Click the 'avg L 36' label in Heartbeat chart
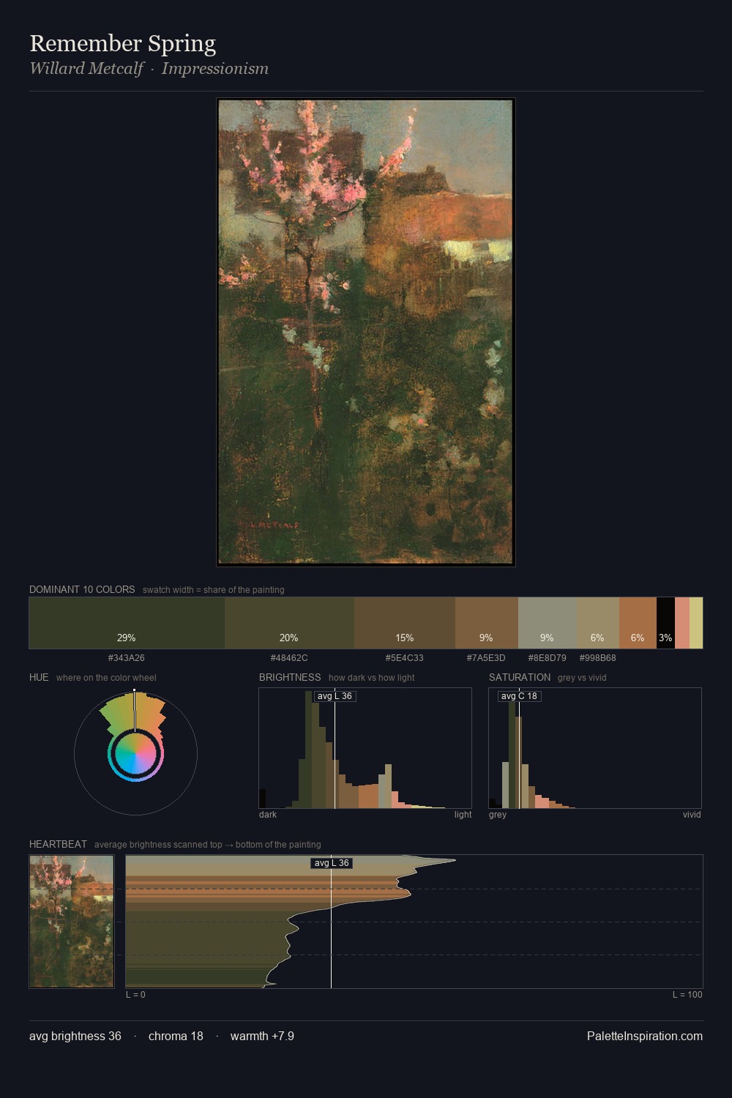 [332, 863]
